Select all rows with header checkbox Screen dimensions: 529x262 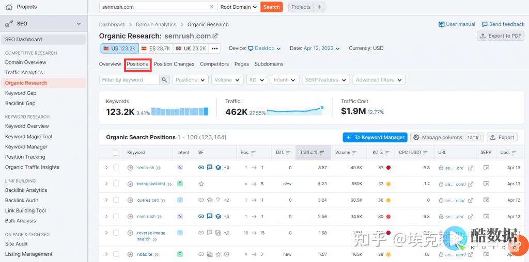click(116, 153)
